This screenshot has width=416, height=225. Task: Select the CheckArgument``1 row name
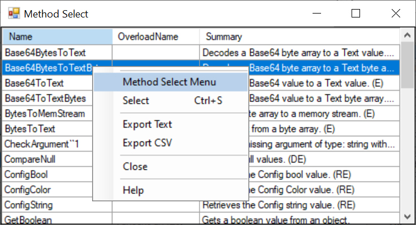[x=42, y=144]
